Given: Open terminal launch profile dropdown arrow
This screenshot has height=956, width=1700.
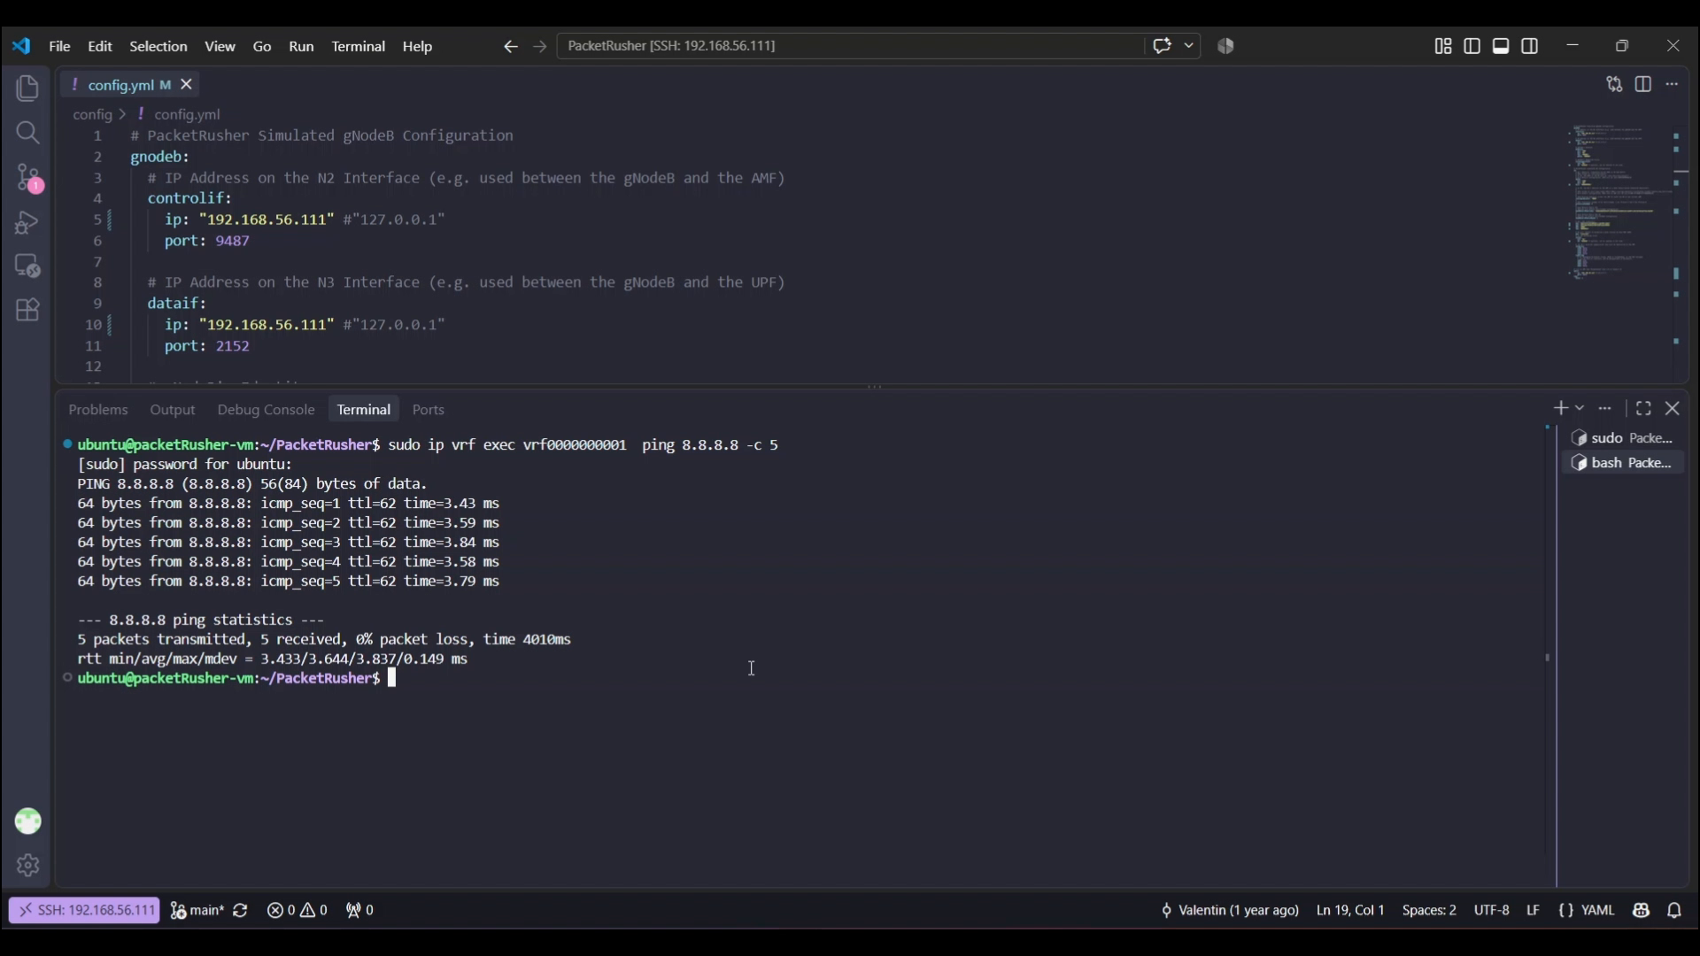Looking at the screenshot, I should 1580,409.
